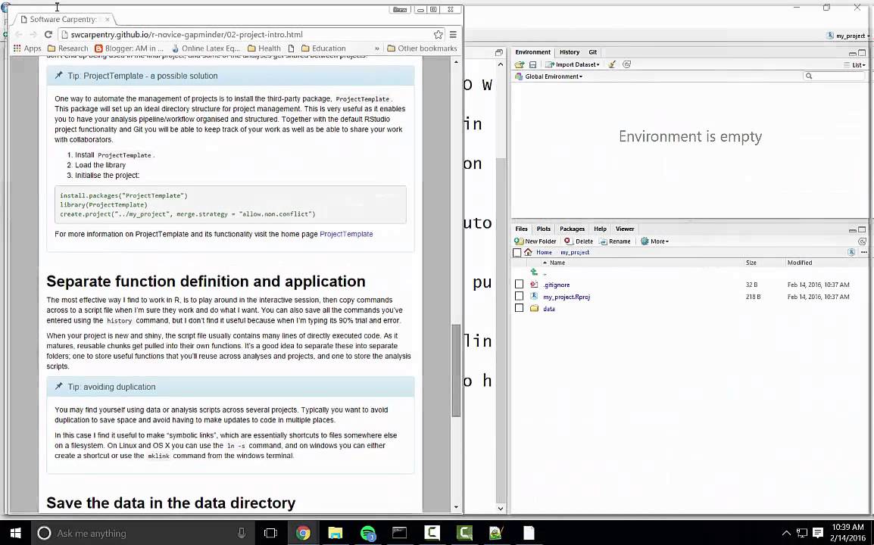
Task: Go up to the parent directory arrow
Action: (534, 272)
